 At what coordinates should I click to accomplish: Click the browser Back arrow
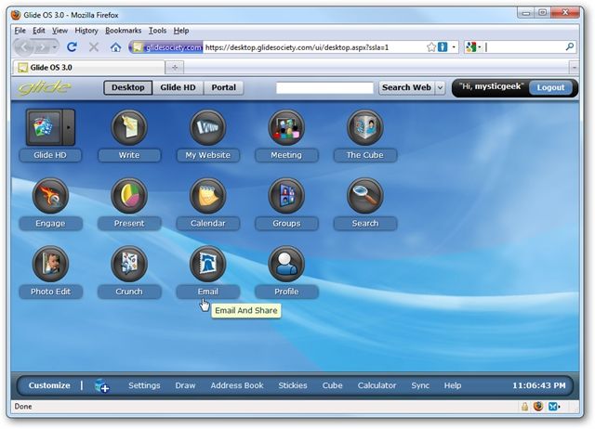25,47
